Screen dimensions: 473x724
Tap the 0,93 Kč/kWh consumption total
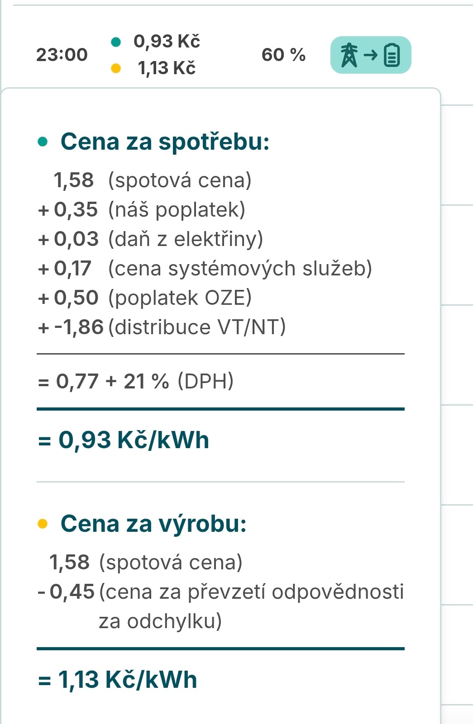tap(124, 440)
